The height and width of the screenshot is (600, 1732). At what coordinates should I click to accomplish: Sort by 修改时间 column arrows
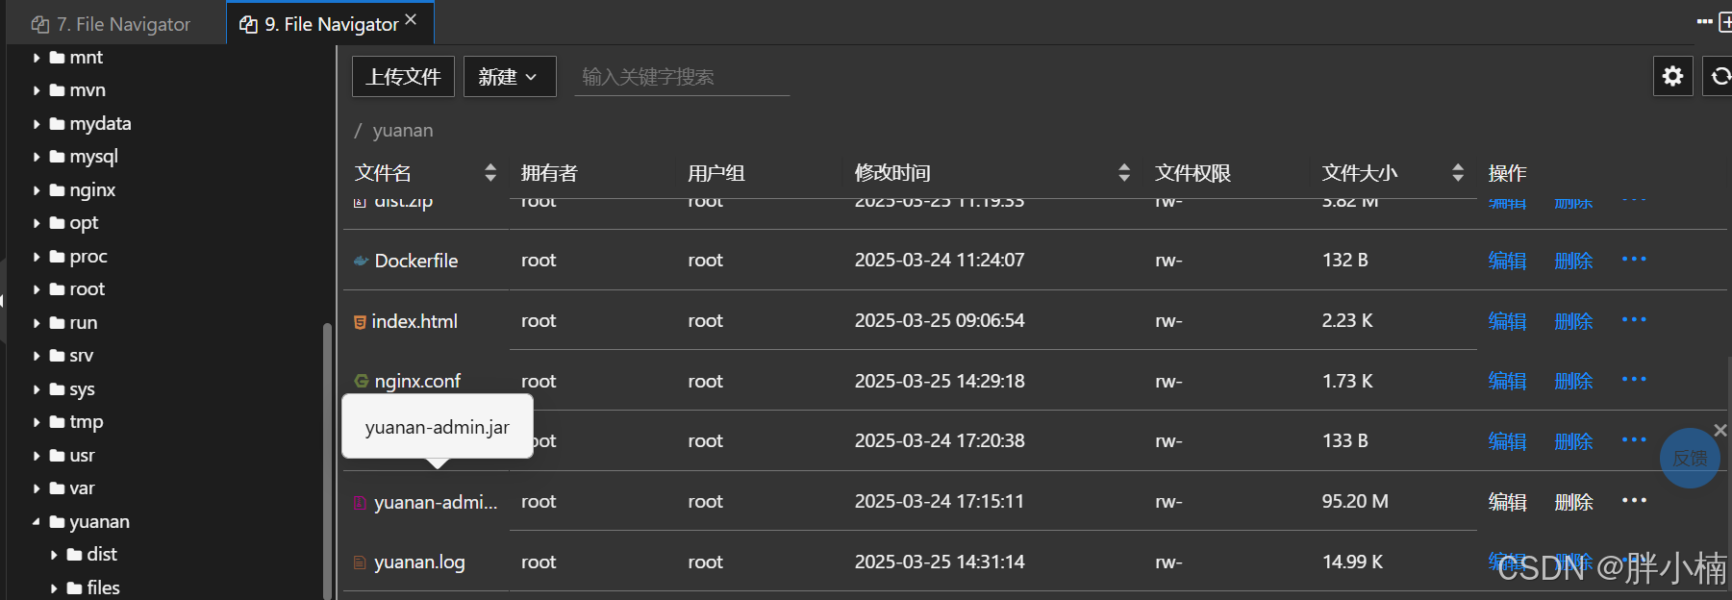click(x=1123, y=173)
